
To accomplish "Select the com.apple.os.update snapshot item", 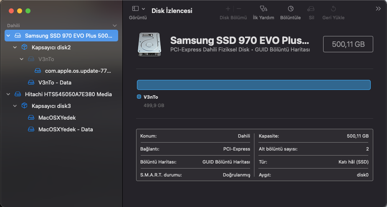I will [x=78, y=71].
